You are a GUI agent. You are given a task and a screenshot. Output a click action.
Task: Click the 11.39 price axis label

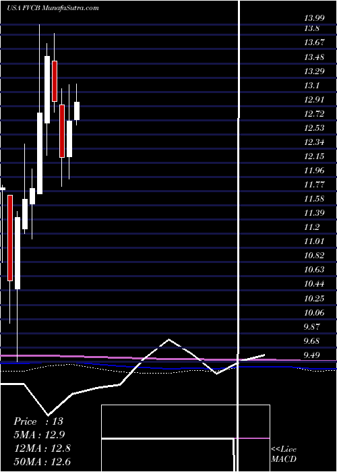(314, 213)
